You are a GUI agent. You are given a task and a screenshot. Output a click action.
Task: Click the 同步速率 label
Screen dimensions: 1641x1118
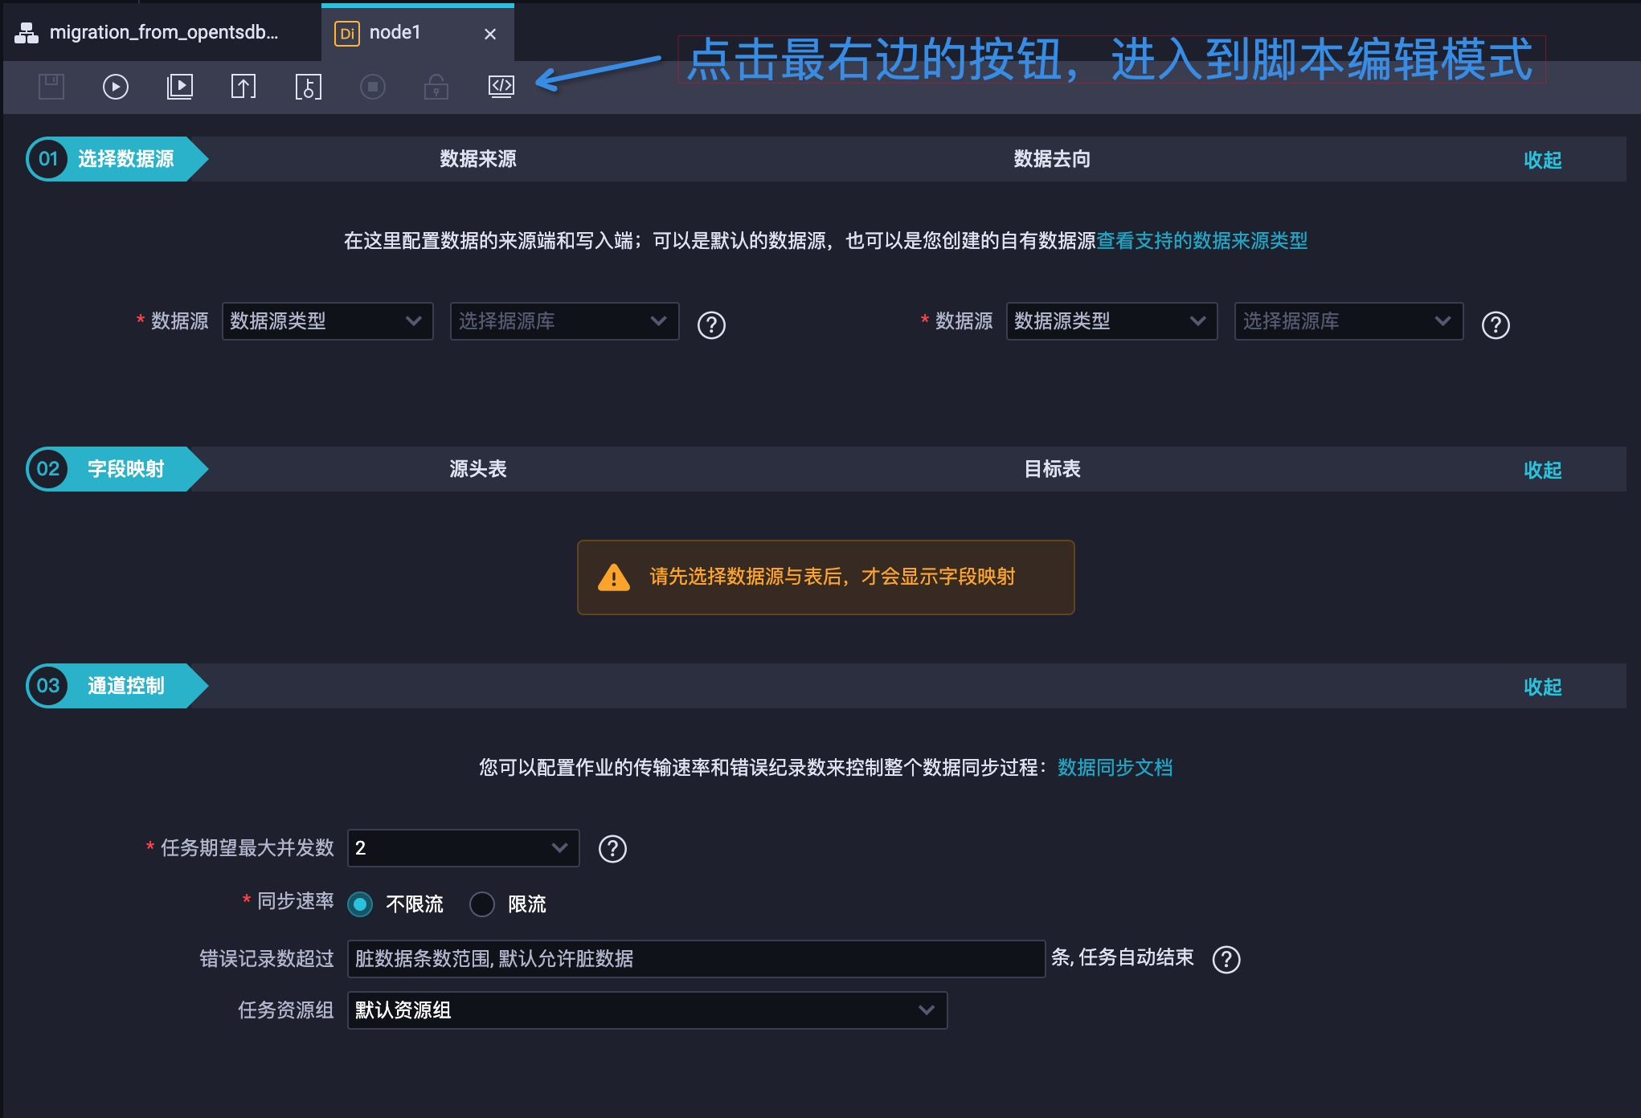(295, 901)
